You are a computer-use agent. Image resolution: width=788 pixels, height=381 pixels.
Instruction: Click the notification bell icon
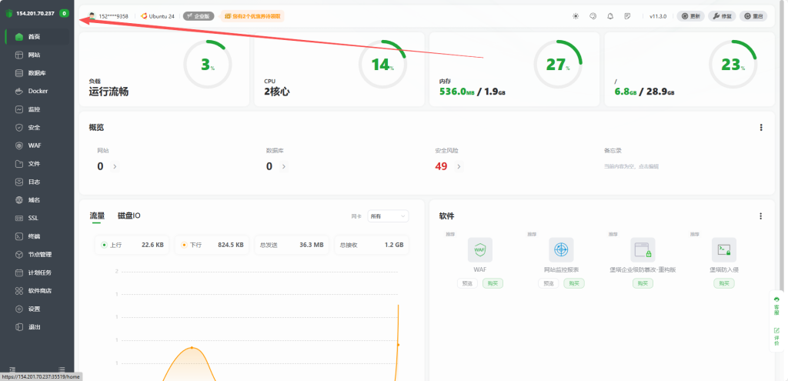pyautogui.click(x=610, y=16)
